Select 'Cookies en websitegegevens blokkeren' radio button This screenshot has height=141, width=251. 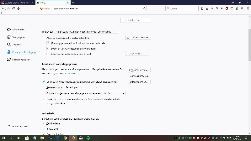click(x=44, y=101)
